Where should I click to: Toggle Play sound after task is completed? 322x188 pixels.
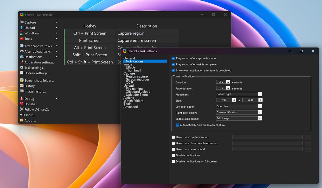tap(173, 64)
